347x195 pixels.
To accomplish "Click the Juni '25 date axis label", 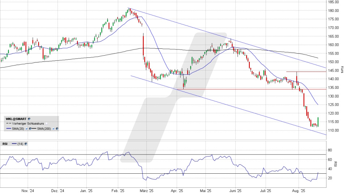I will point(235,191).
